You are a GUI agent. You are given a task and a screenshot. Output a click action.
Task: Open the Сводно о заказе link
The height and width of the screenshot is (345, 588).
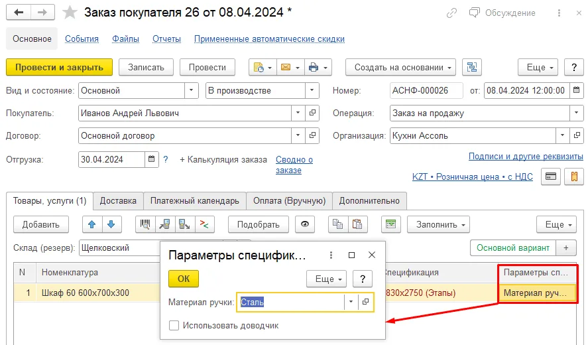point(294,165)
